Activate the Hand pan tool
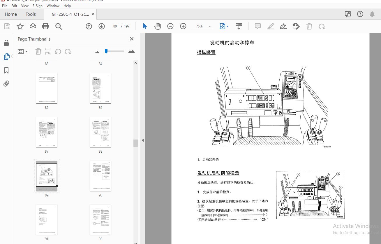This screenshot has height=244, width=381. pos(158,26)
